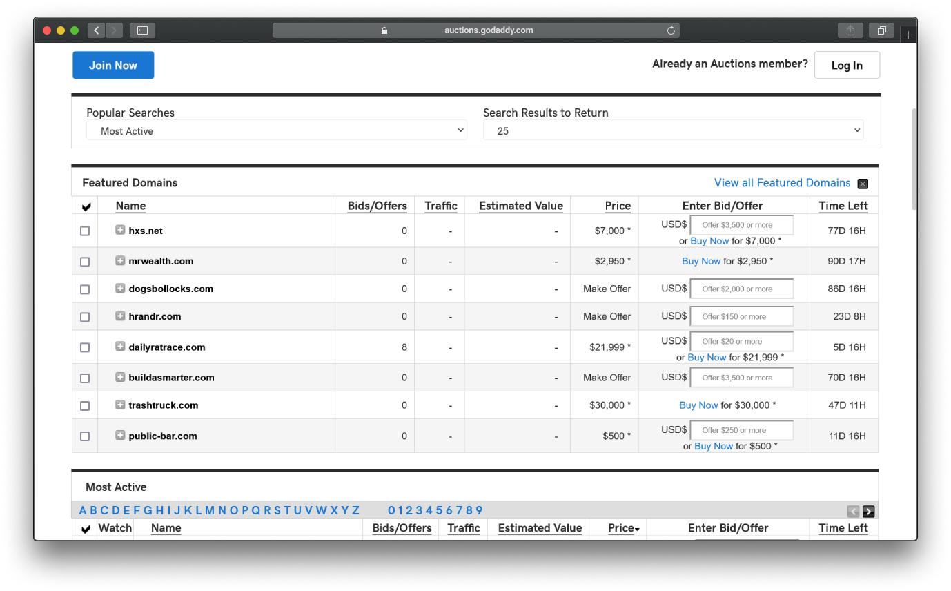Check the box for trashtruck.com
The width and height of the screenshot is (951, 591).
[85, 406]
